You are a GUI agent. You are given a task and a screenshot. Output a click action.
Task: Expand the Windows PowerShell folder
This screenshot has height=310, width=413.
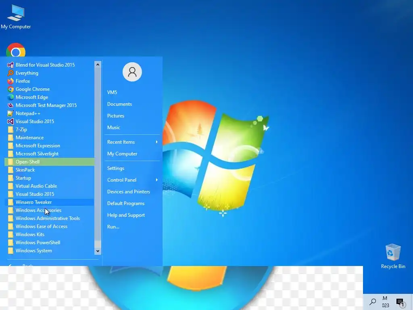pyautogui.click(x=49, y=243)
